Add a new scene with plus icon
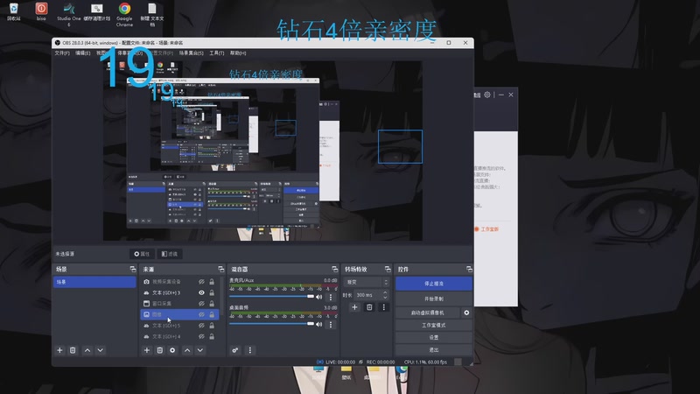 pyautogui.click(x=59, y=350)
